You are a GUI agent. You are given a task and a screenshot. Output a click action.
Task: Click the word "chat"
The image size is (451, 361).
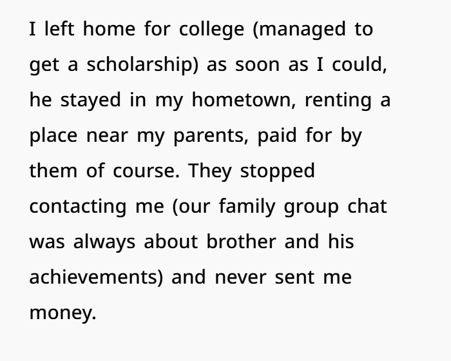click(x=367, y=207)
